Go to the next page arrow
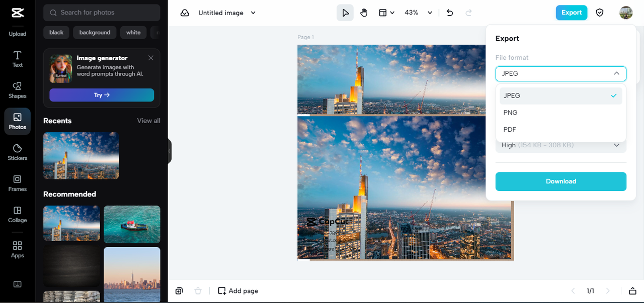 (x=608, y=291)
